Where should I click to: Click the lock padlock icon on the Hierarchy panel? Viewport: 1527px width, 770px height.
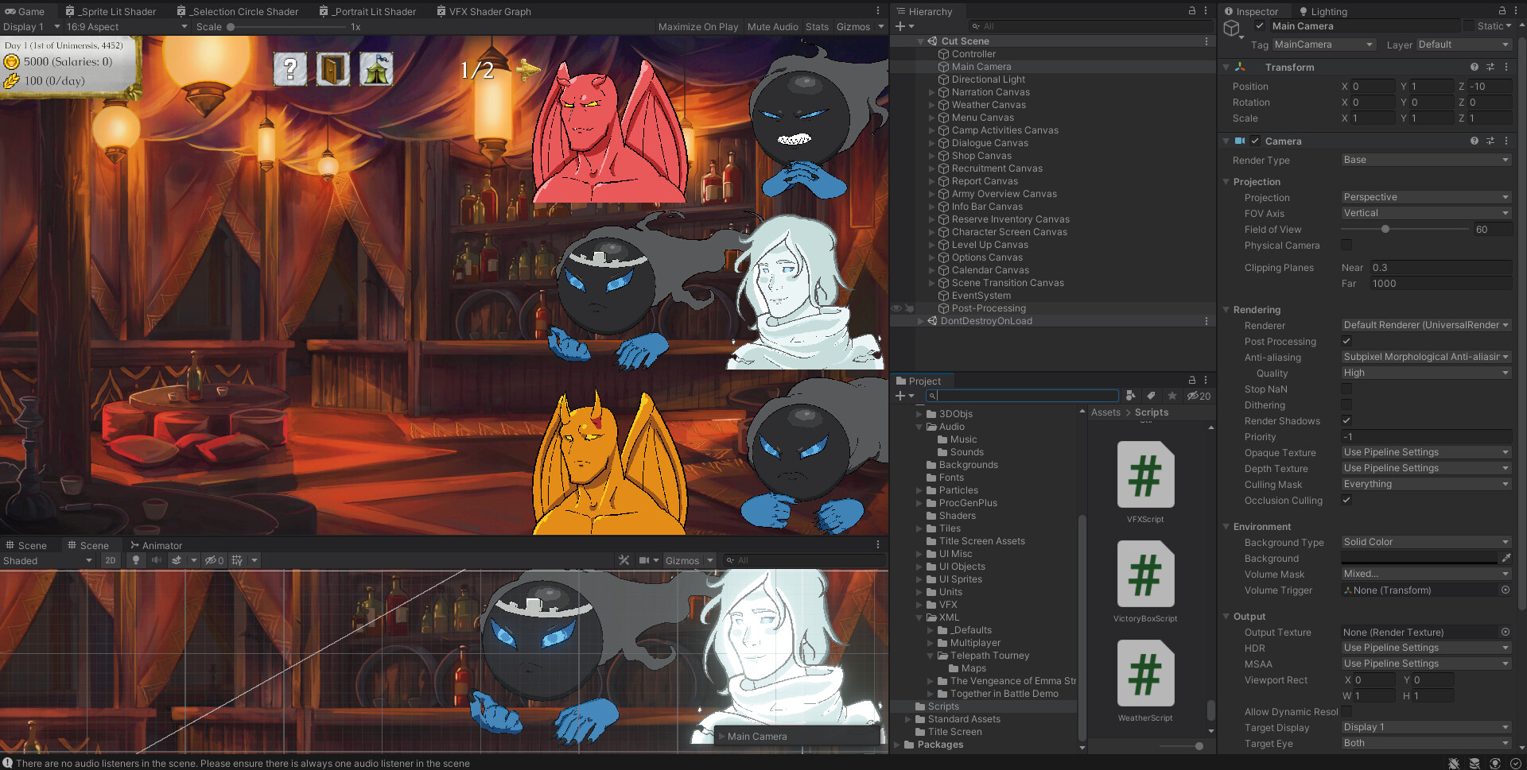[1191, 10]
